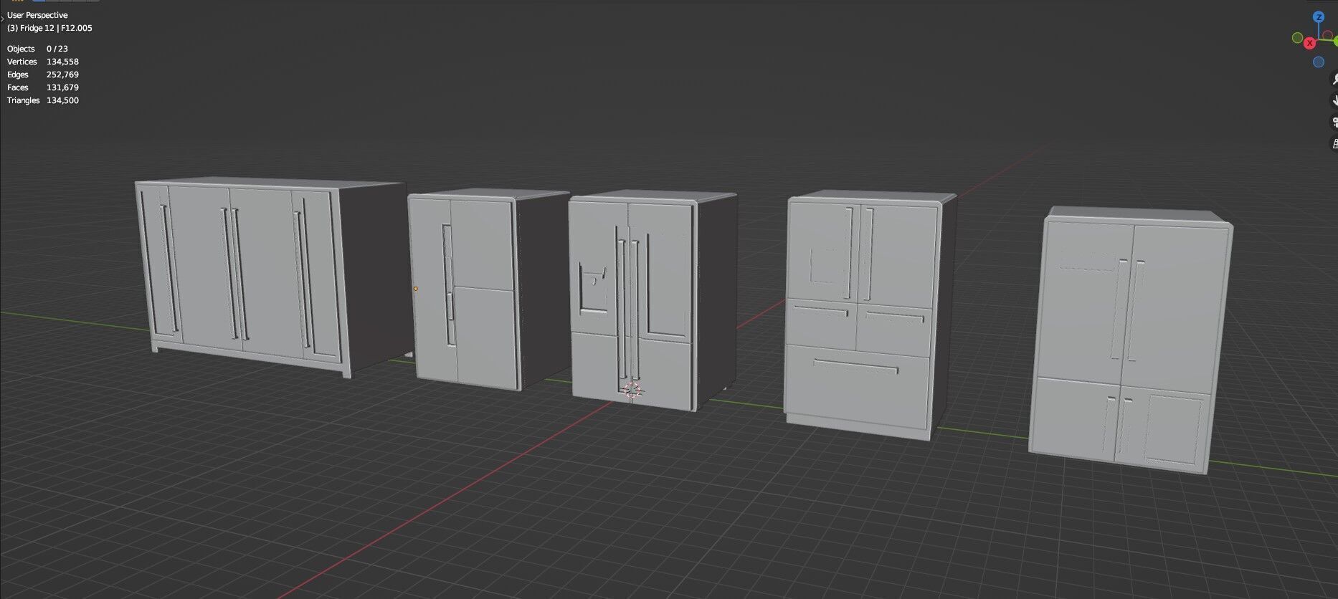Image resolution: width=1338 pixels, height=599 pixels.
Task: Click the Vertices '134,558' statistic
Action: 62,62
